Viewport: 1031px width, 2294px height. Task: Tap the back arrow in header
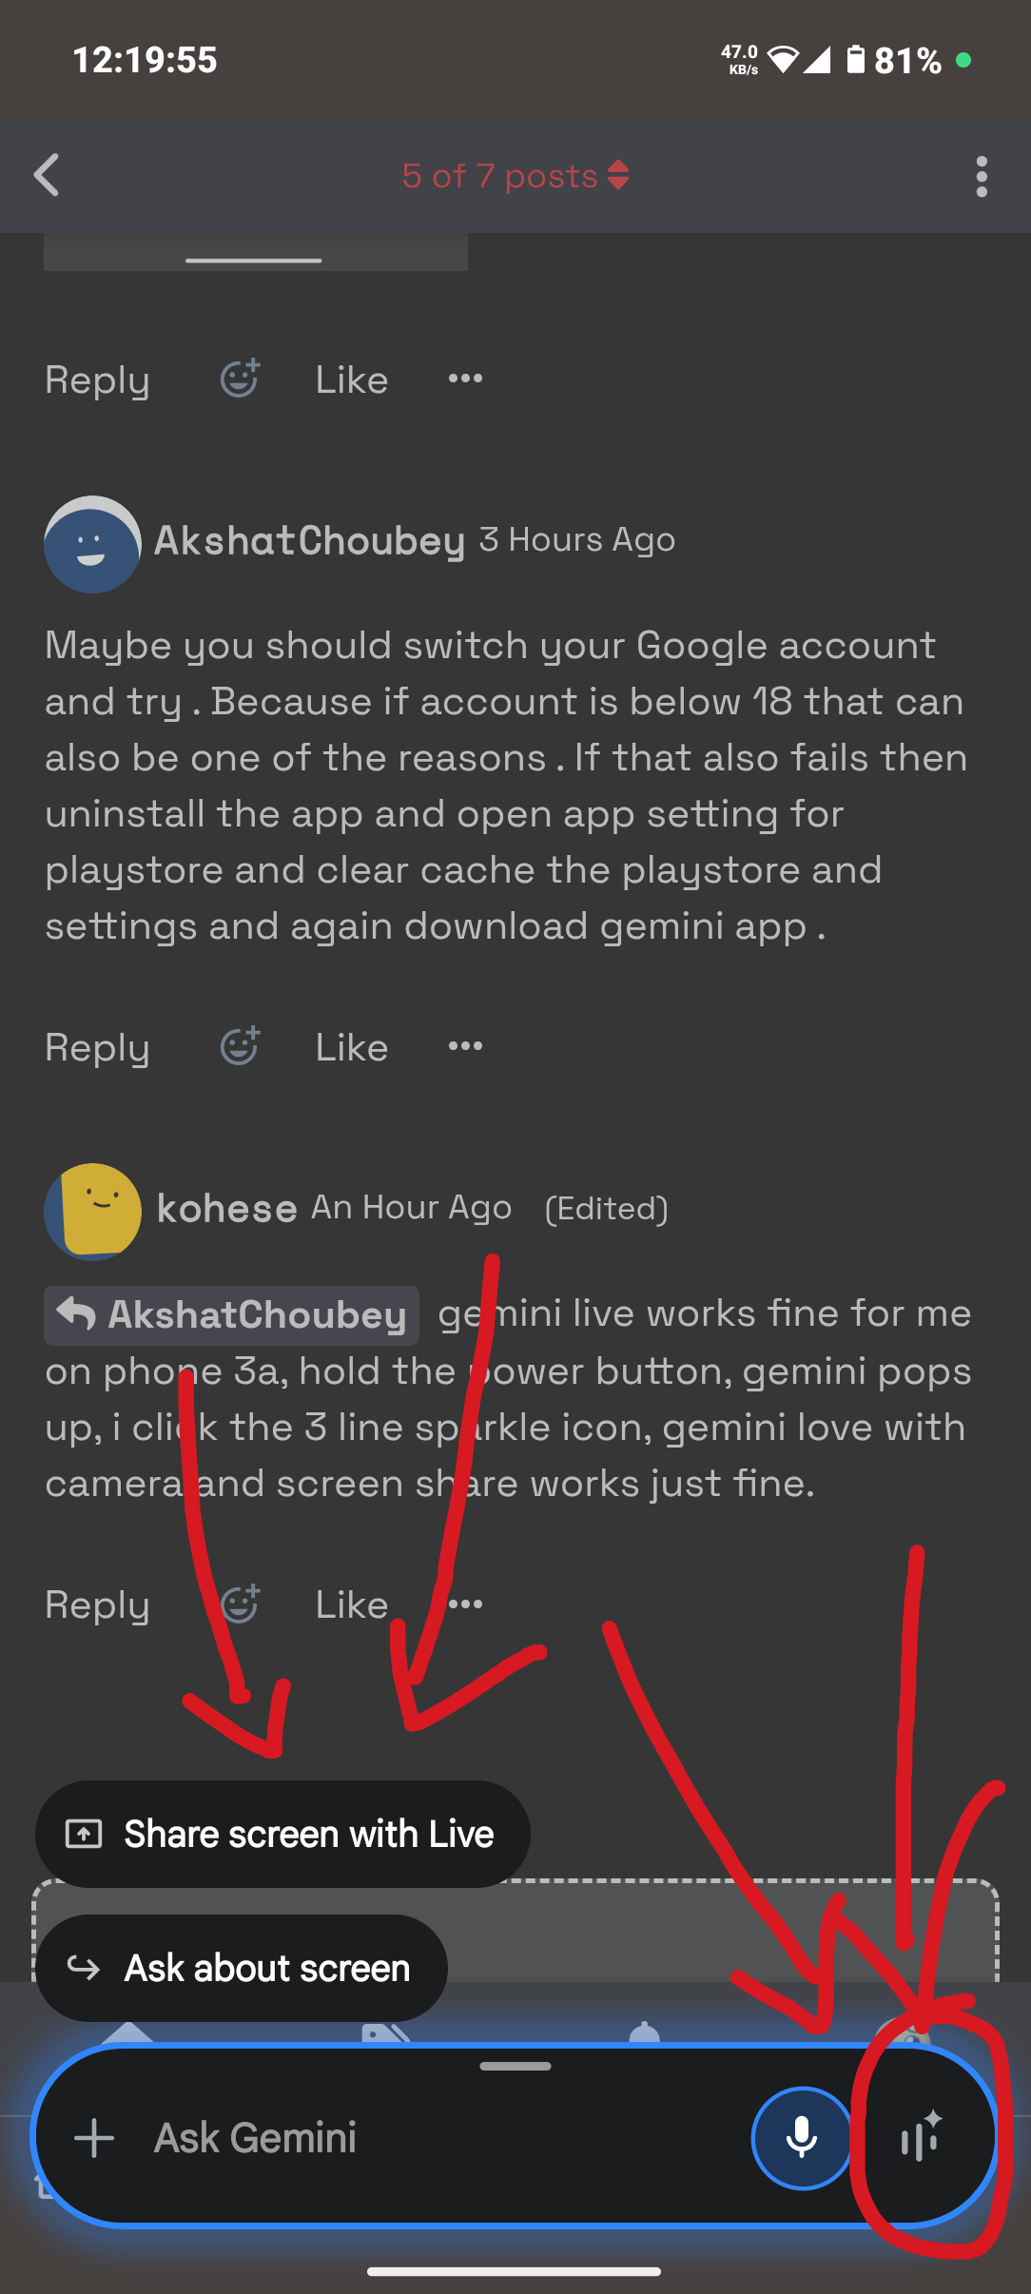point(47,176)
